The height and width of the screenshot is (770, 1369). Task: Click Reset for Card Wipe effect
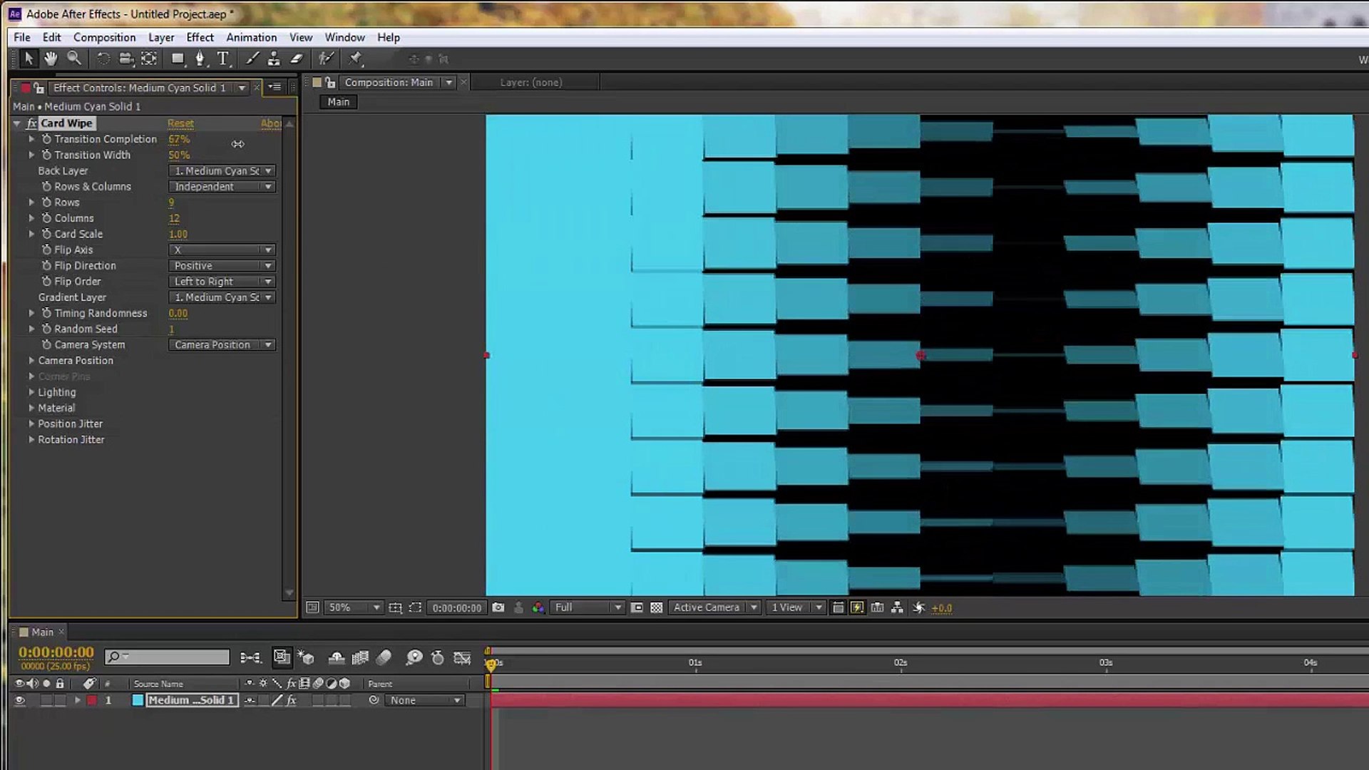tap(180, 123)
